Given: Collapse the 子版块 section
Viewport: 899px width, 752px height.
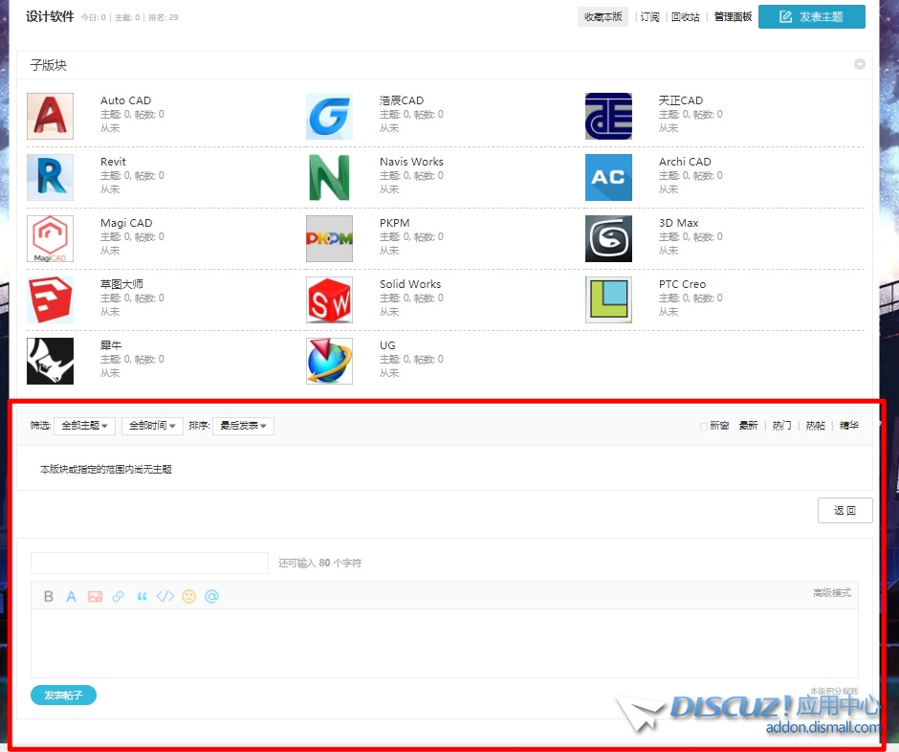Looking at the screenshot, I should [860, 64].
